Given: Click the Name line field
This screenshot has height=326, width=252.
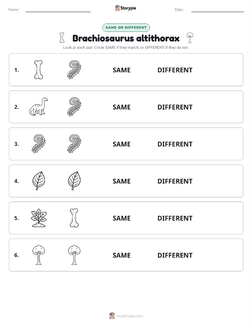Looking at the screenshot, I should 58,10.
